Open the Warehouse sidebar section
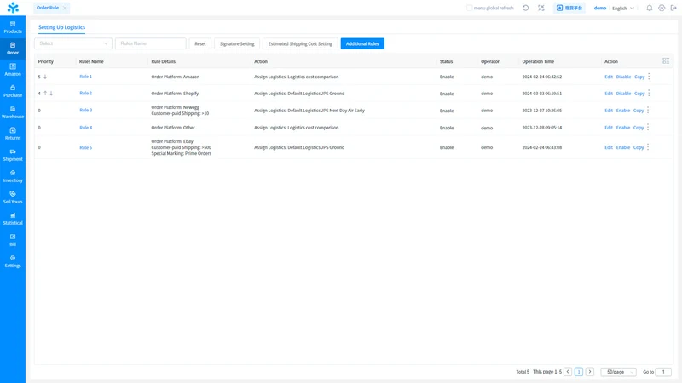682x383 pixels. click(13, 112)
